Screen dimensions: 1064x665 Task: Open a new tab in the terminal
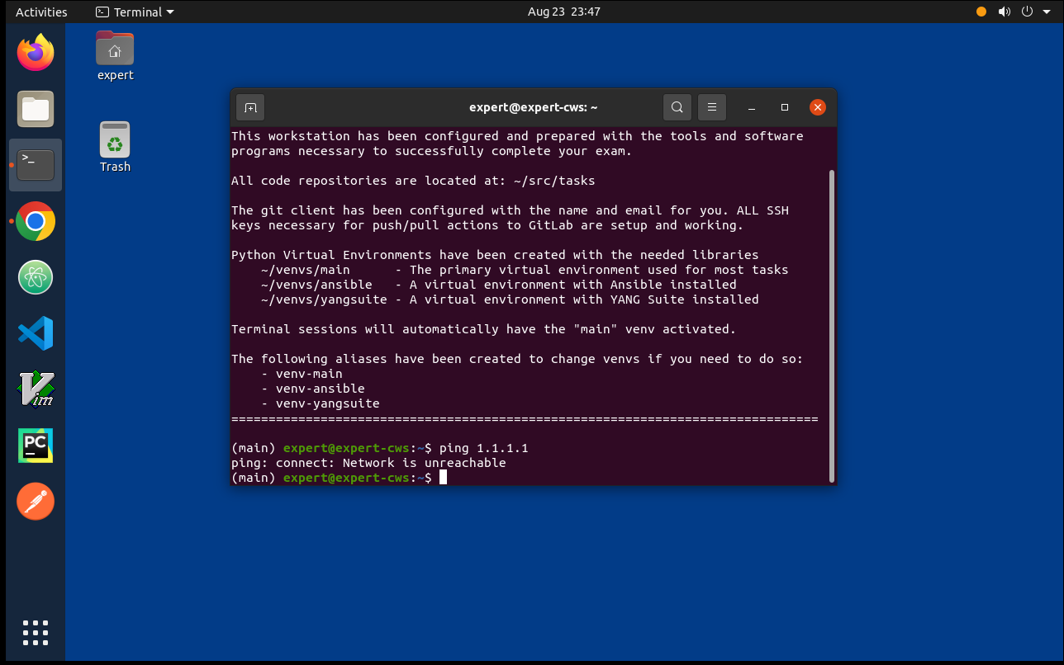click(x=250, y=107)
